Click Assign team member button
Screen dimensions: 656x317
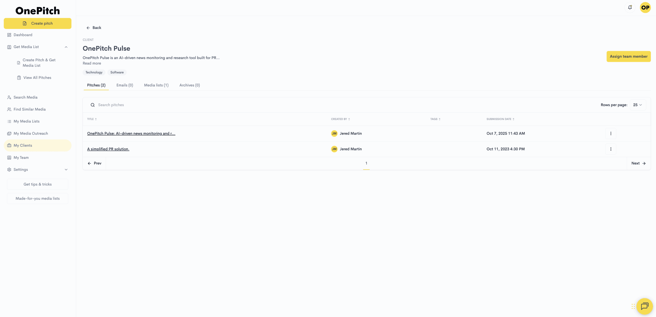(628, 56)
